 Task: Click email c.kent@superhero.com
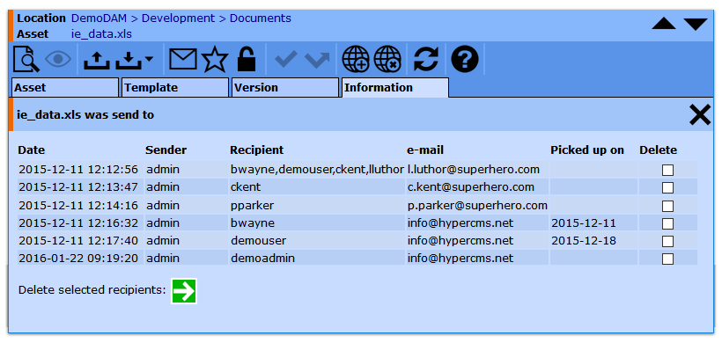click(471, 187)
